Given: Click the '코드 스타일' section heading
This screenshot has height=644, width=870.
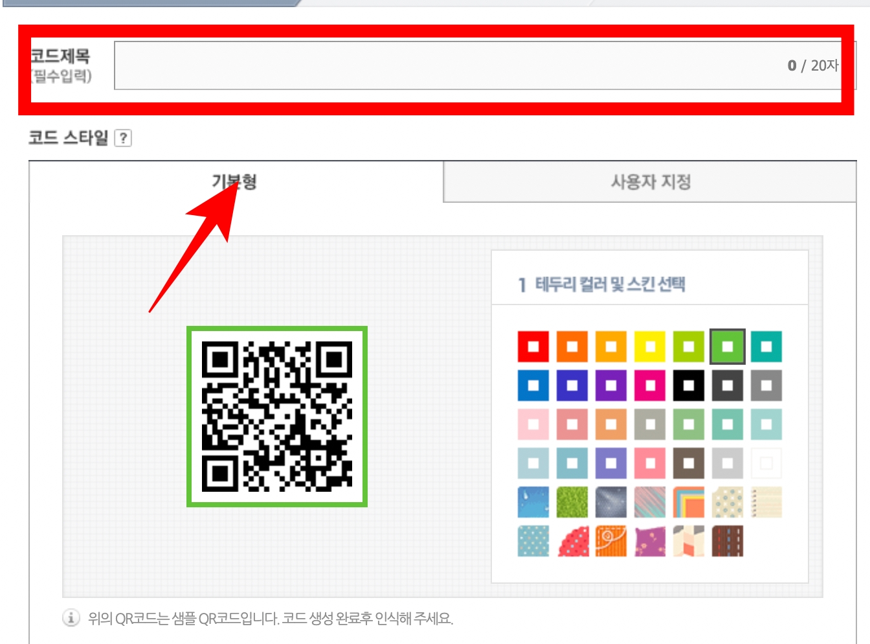Looking at the screenshot, I should click(68, 137).
